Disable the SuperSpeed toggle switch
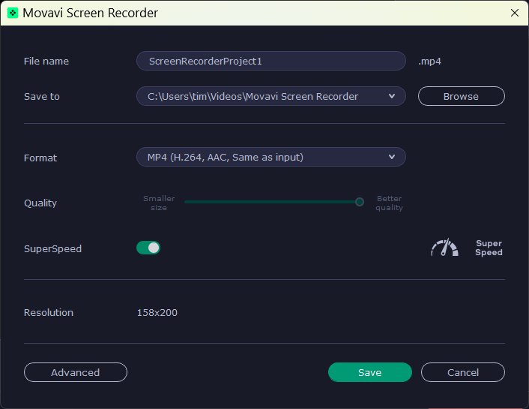Image resolution: width=529 pixels, height=409 pixels. 148,248
